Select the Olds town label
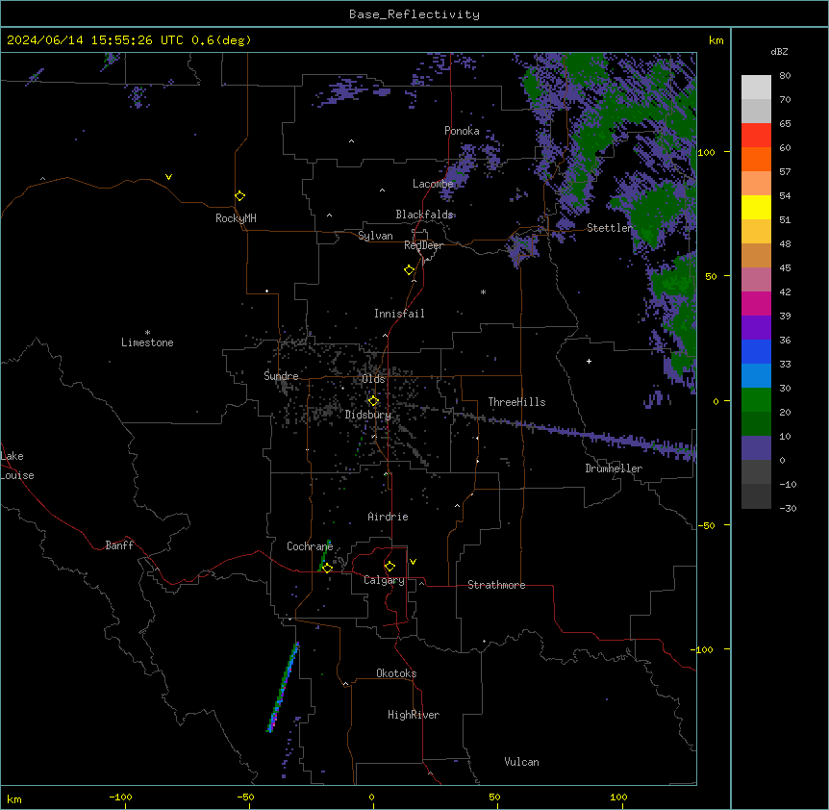The height and width of the screenshot is (810, 829). (x=373, y=379)
